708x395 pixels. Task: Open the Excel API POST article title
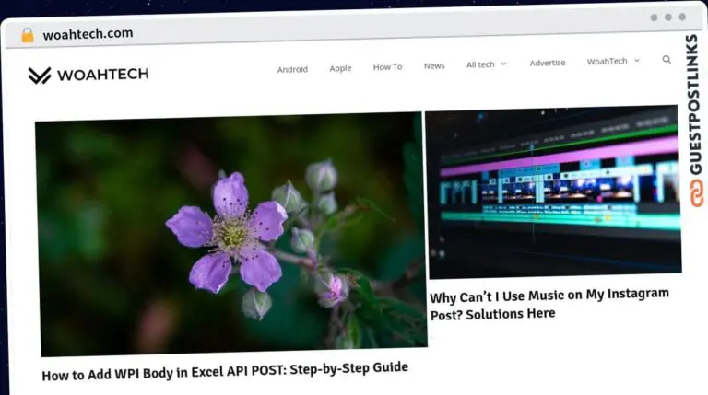[x=225, y=369]
